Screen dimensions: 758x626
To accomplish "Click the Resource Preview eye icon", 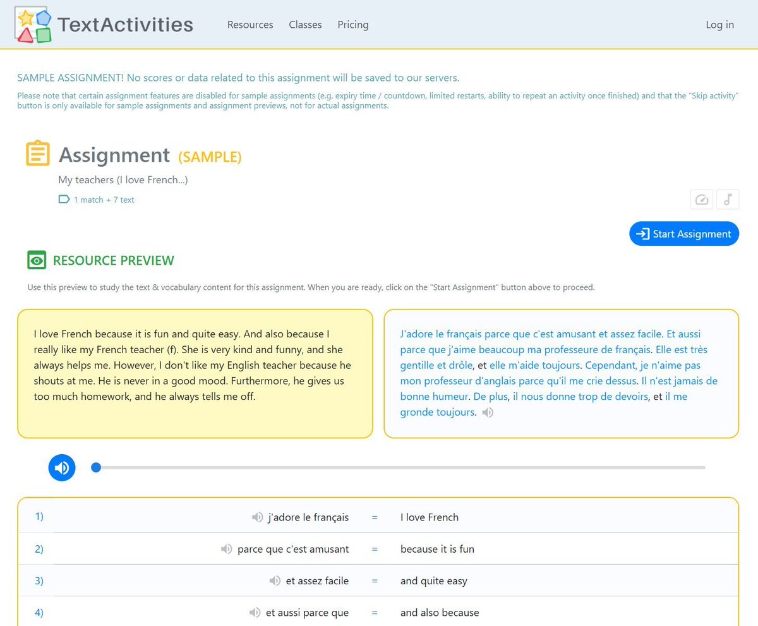I will point(37,260).
